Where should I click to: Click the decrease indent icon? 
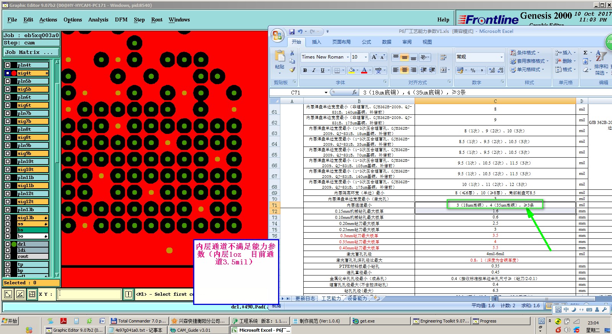[423, 70]
